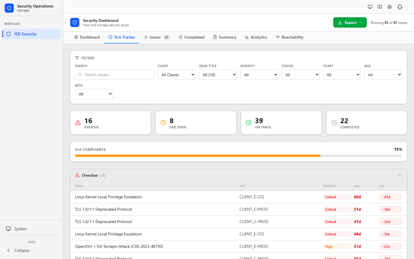Click the Due Soon clock icon
This screenshot has width=414, height=259.
(163, 123)
